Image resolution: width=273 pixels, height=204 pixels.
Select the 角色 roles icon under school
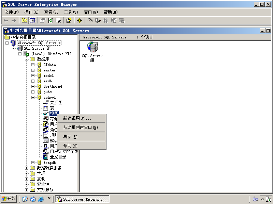[x=46, y=130]
